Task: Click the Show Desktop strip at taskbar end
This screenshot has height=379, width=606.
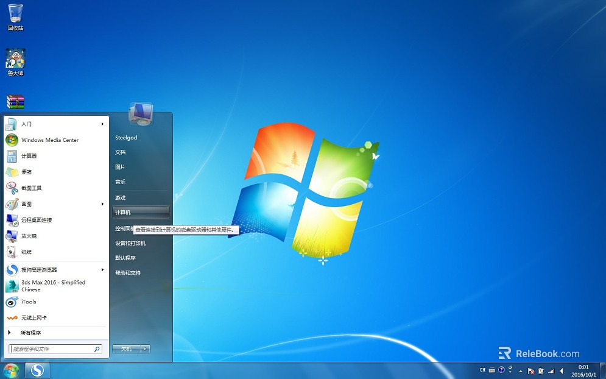Action: pyautogui.click(x=602, y=371)
